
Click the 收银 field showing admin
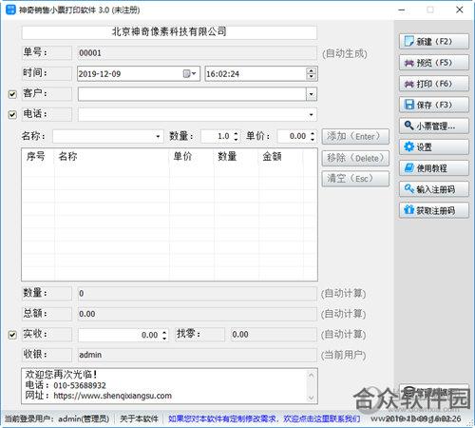click(197, 355)
